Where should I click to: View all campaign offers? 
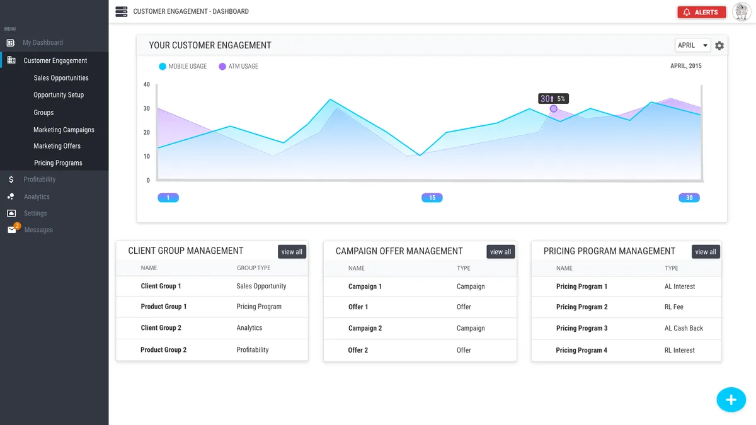coord(500,251)
